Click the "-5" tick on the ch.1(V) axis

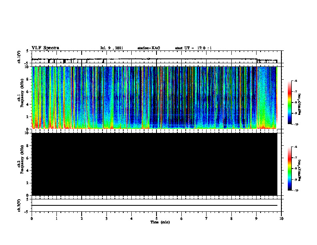point(27,63)
